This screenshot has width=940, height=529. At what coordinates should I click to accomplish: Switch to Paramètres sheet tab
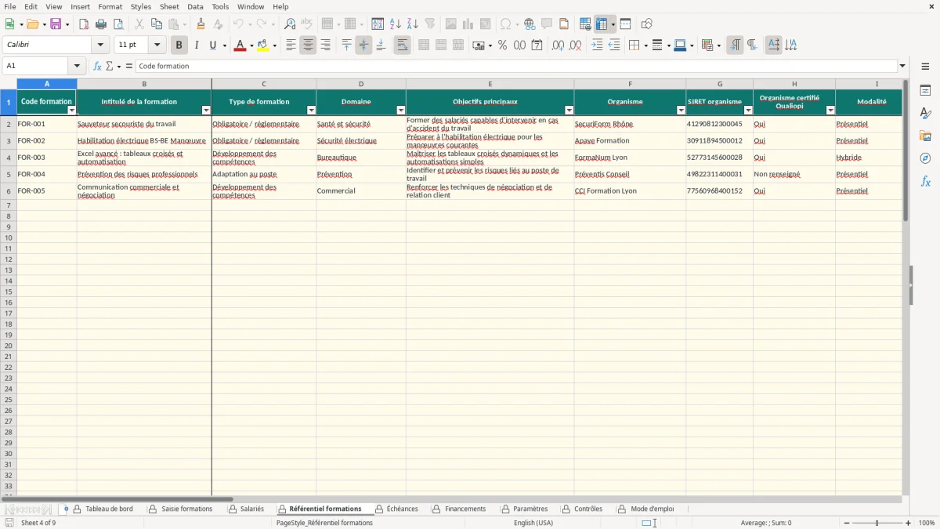tap(530, 509)
